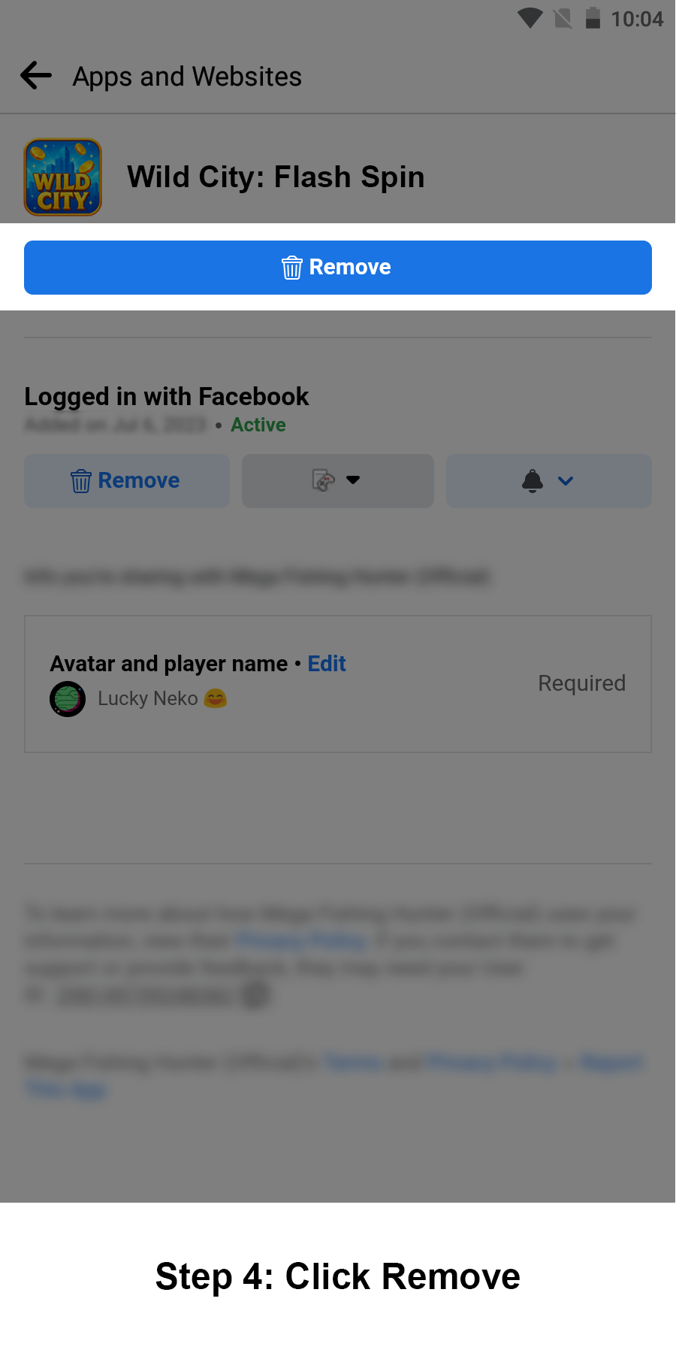The width and height of the screenshot is (676, 1353).
Task: Tap the Wild City app icon
Action: click(x=63, y=177)
